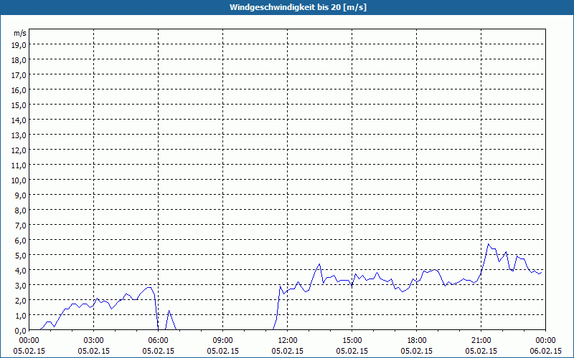This screenshot has height=358, width=574.
Task: Click the 06:00 time label
Action: 158,341
